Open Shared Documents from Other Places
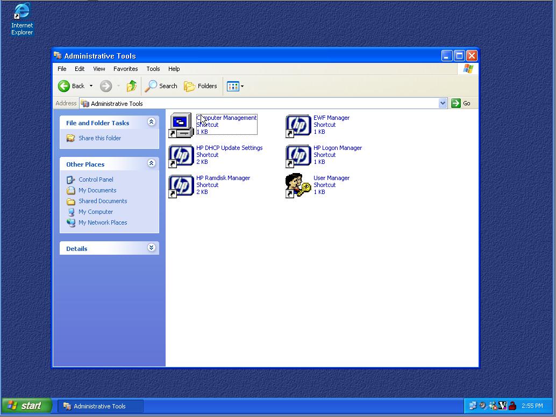 [x=96, y=201]
